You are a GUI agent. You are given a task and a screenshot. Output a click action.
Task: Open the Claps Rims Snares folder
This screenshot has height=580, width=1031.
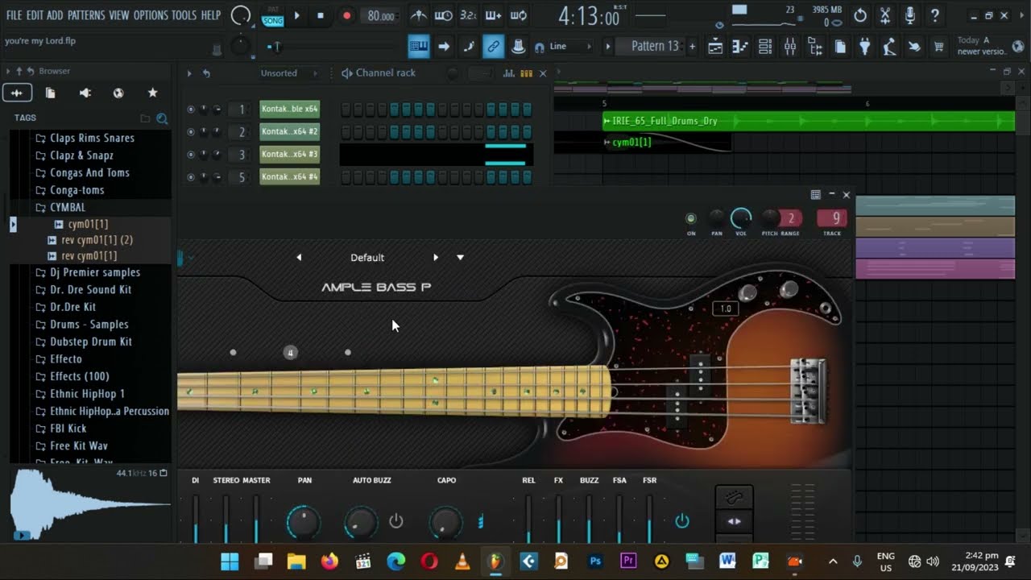(92, 138)
